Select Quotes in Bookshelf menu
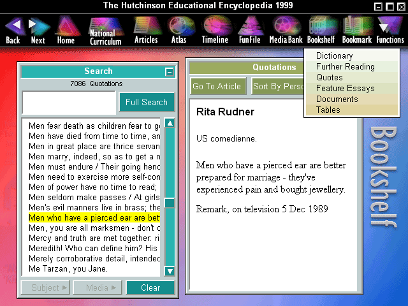 pyautogui.click(x=352, y=78)
